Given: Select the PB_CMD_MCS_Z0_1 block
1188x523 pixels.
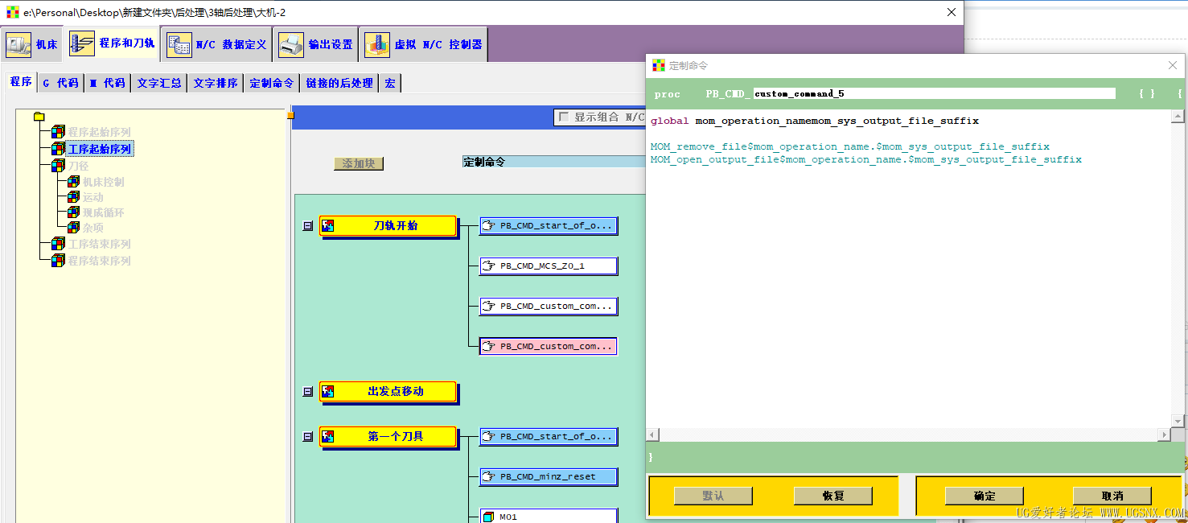Looking at the screenshot, I should click(x=549, y=266).
